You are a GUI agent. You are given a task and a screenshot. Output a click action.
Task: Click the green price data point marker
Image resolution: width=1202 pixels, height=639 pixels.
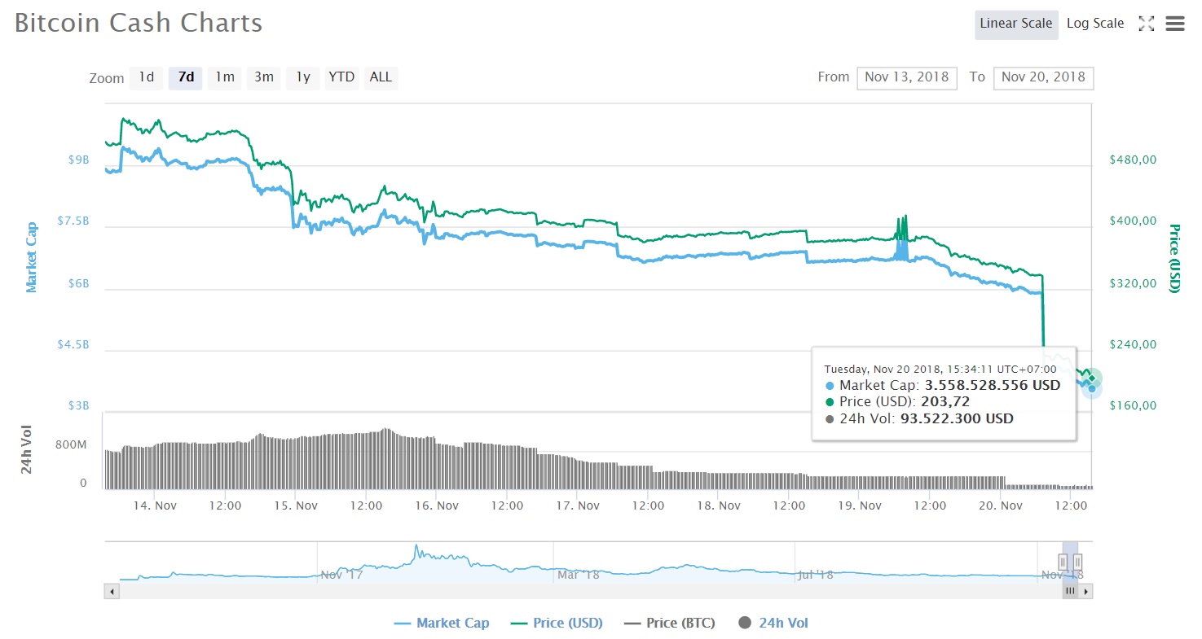click(1092, 379)
